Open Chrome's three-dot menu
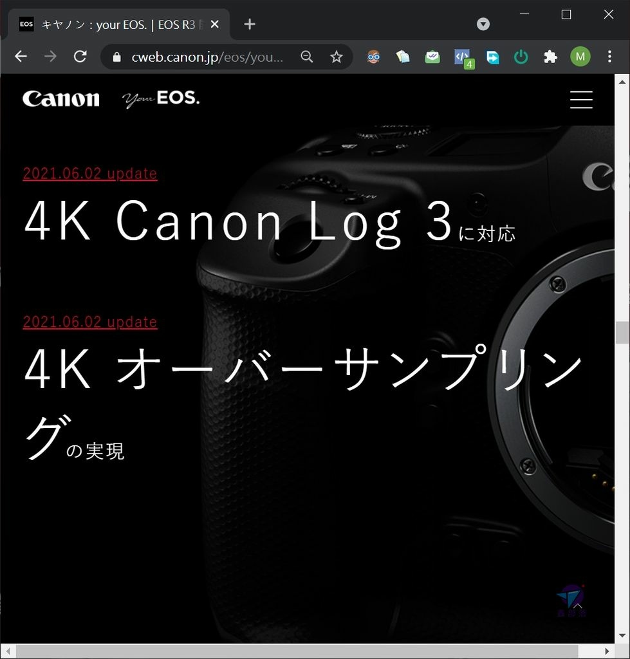This screenshot has width=630, height=659. 609,57
